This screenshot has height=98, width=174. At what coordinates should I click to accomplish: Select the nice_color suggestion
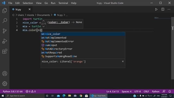[x=83, y=34]
